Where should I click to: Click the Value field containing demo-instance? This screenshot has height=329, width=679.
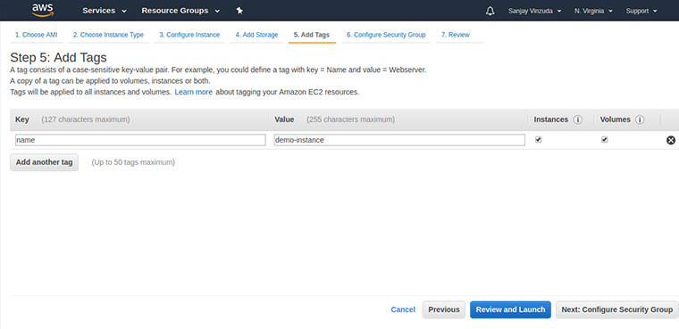pos(399,140)
